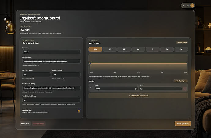Click the Wochenplan heading

tap(94, 43)
